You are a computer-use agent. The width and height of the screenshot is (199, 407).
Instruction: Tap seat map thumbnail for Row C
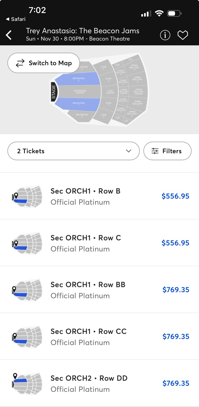coord(27,243)
